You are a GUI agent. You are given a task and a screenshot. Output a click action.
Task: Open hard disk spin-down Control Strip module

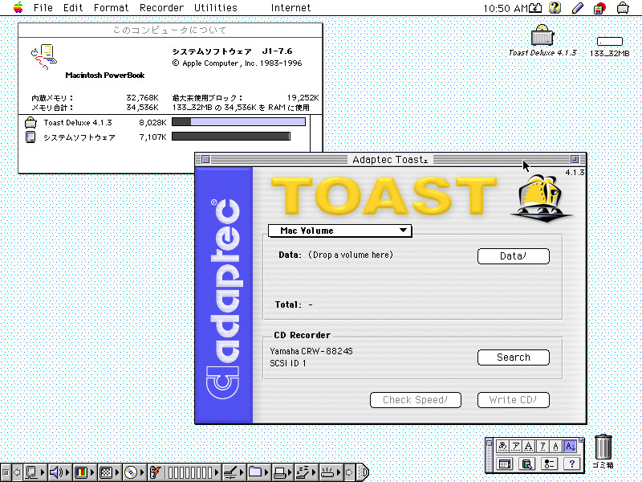[234, 472]
